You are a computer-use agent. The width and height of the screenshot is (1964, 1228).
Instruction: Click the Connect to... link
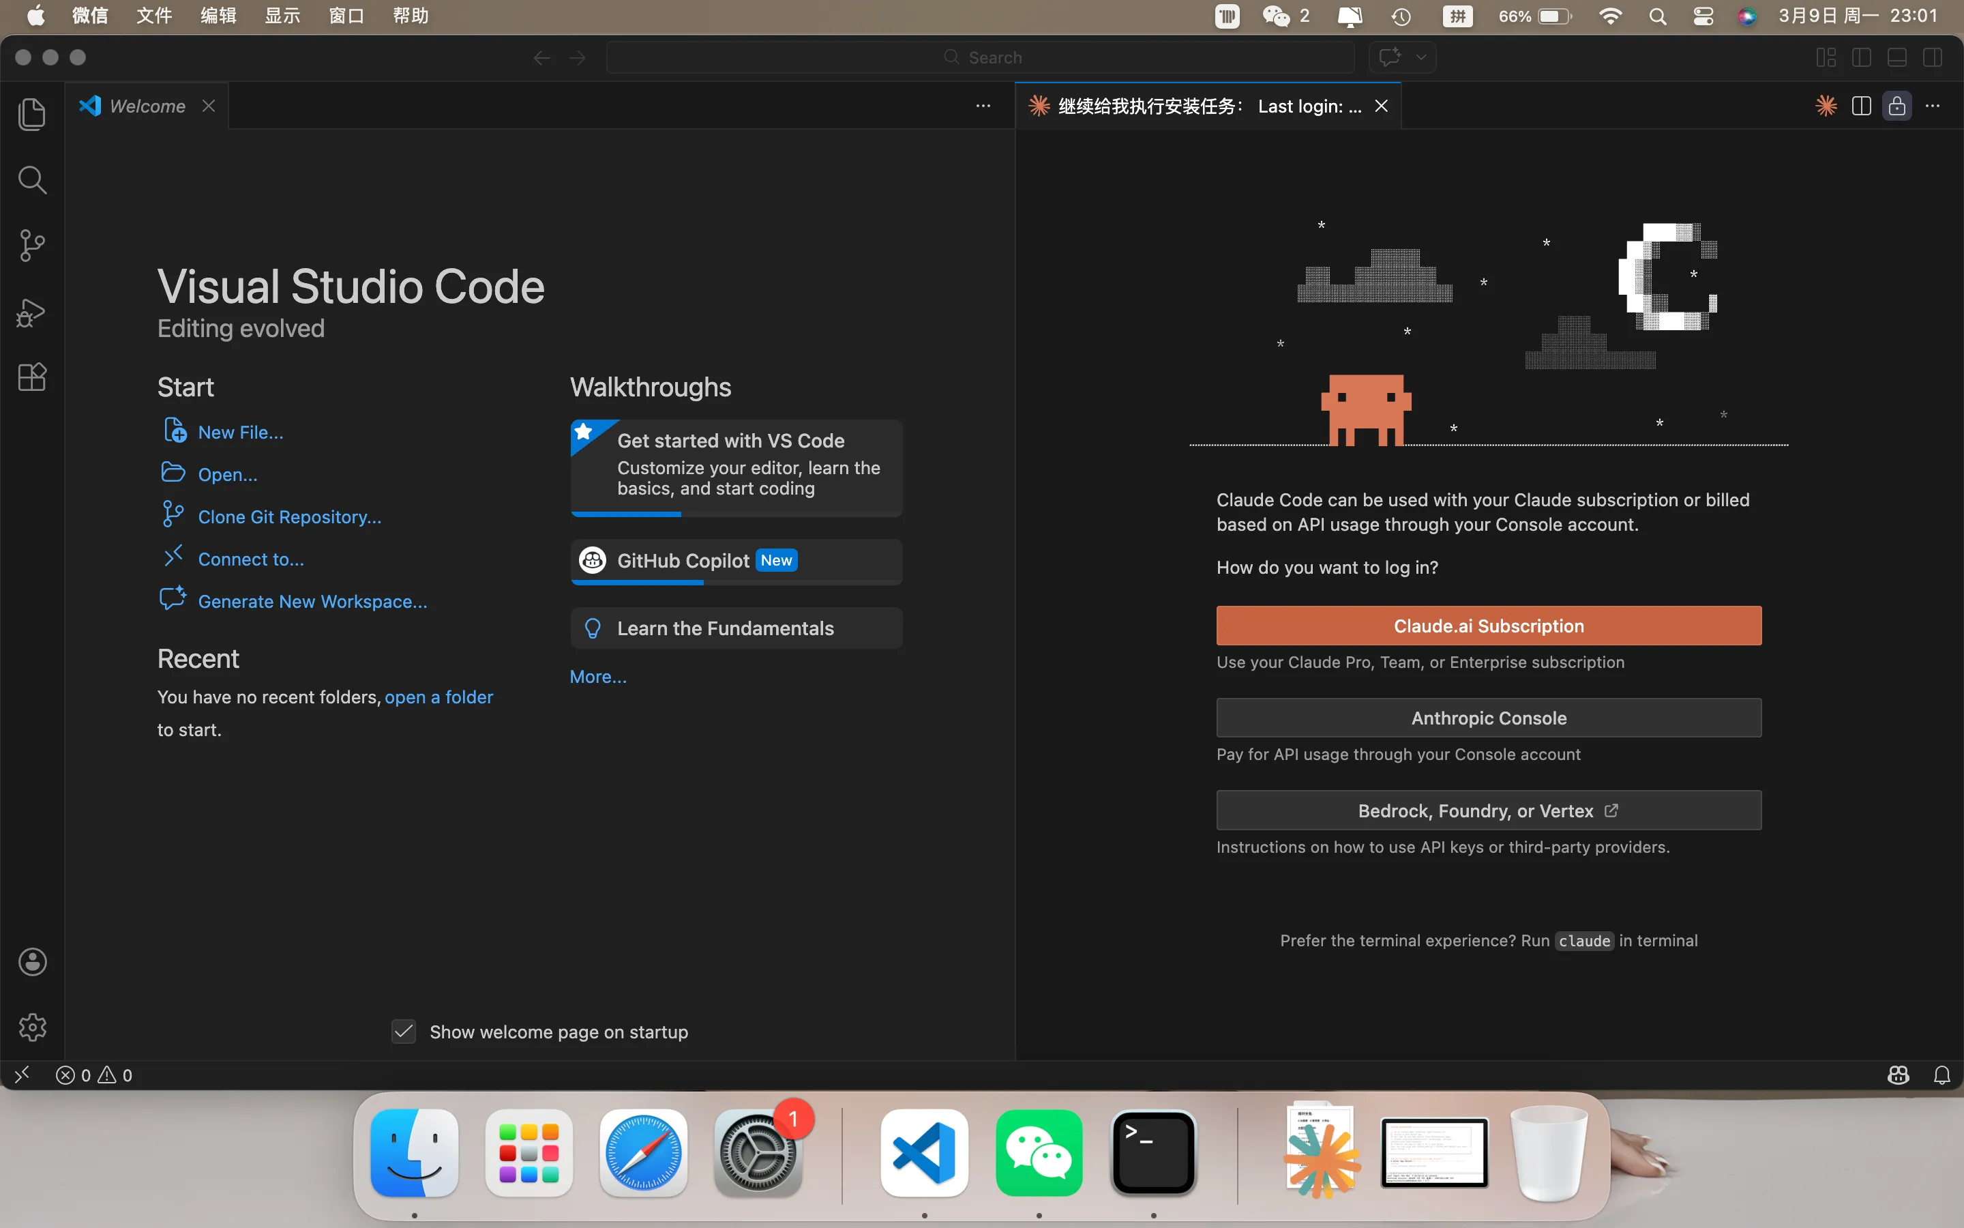pos(251,559)
